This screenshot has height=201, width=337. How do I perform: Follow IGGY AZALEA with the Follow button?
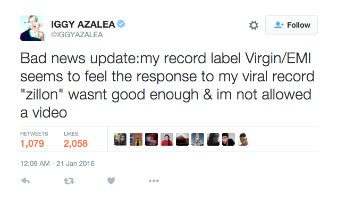click(x=291, y=25)
